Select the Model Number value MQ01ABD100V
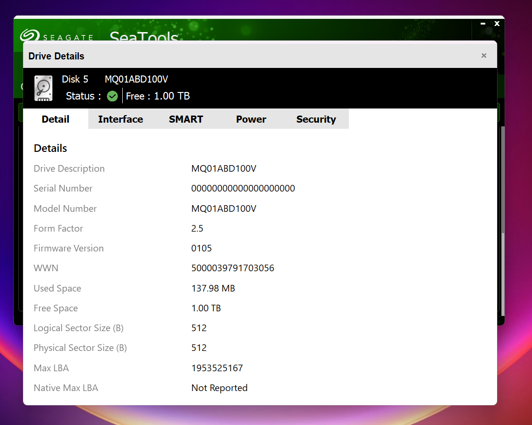 point(224,208)
